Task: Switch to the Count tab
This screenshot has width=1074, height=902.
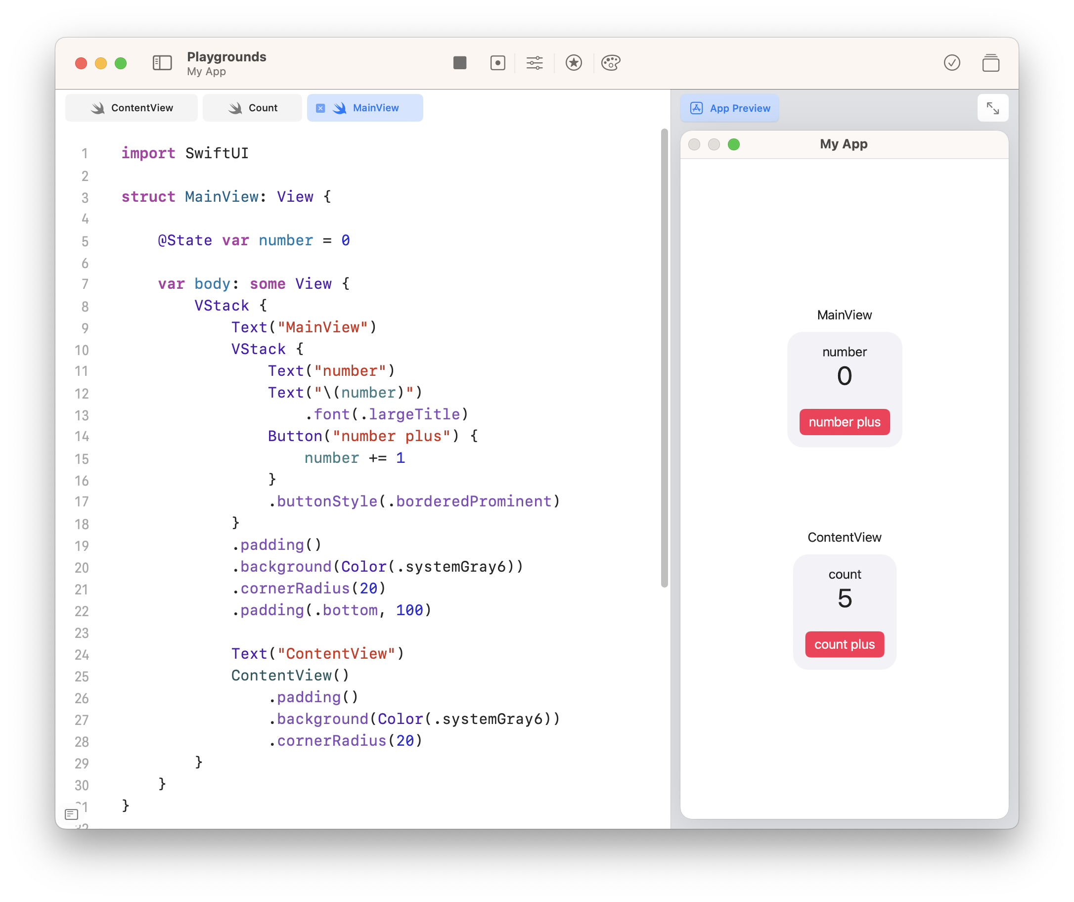Action: [253, 108]
